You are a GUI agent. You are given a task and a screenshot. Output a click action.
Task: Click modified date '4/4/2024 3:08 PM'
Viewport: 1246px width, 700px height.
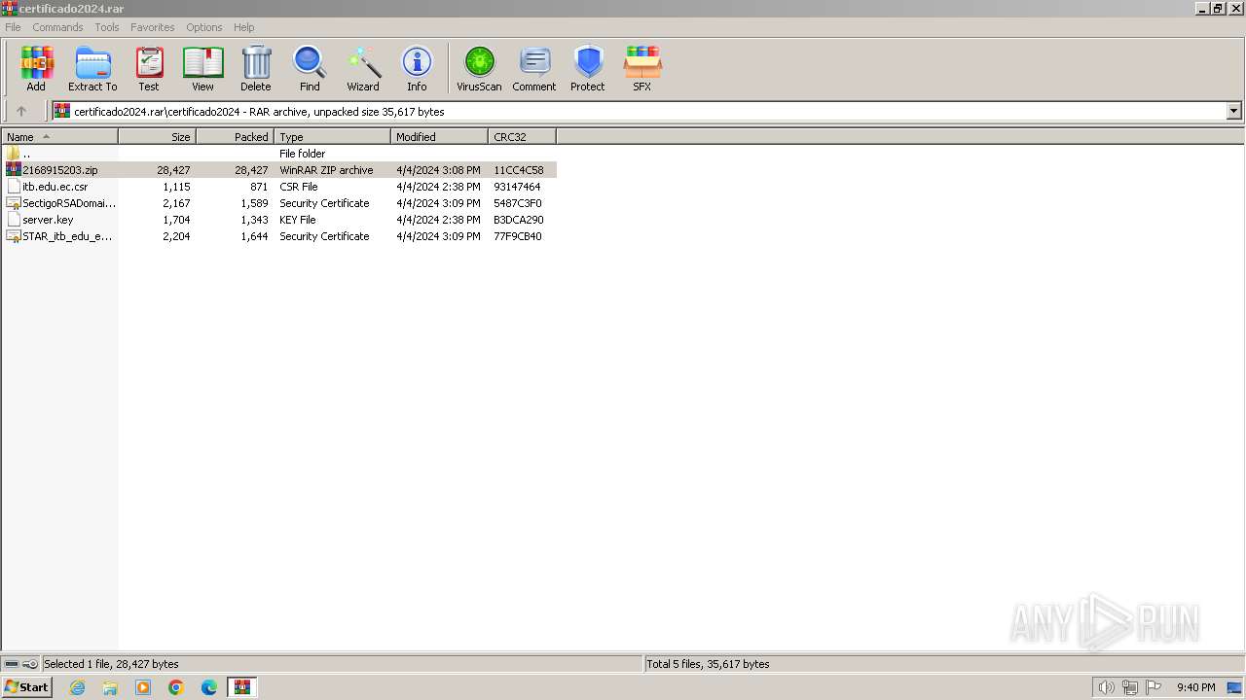(438, 170)
